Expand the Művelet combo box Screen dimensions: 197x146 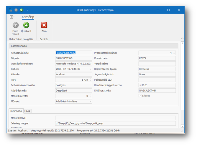coord(91,102)
